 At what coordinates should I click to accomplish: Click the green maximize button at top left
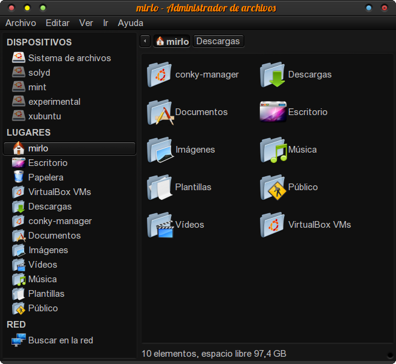43,8
